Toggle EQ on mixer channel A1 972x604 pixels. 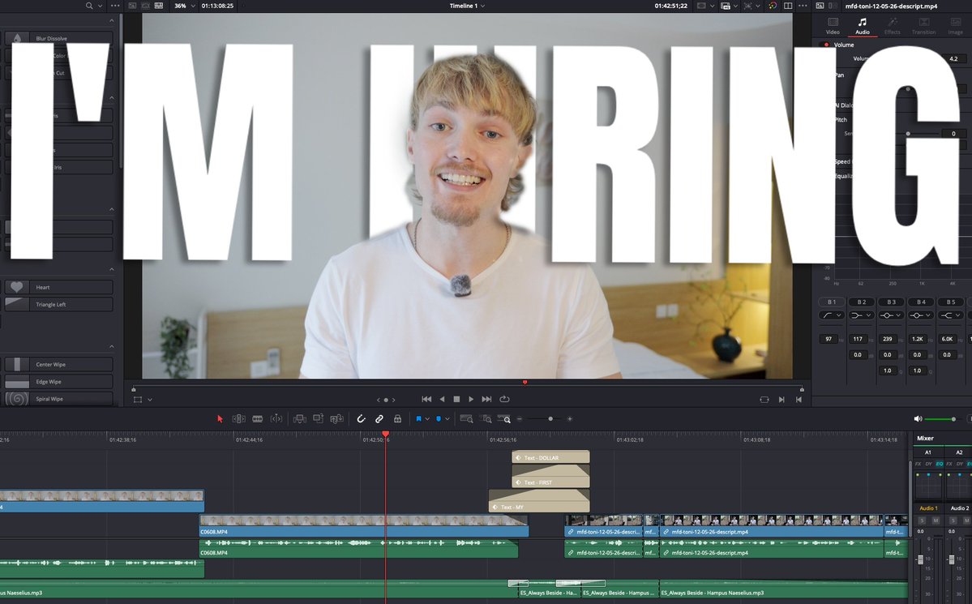pos(939,464)
